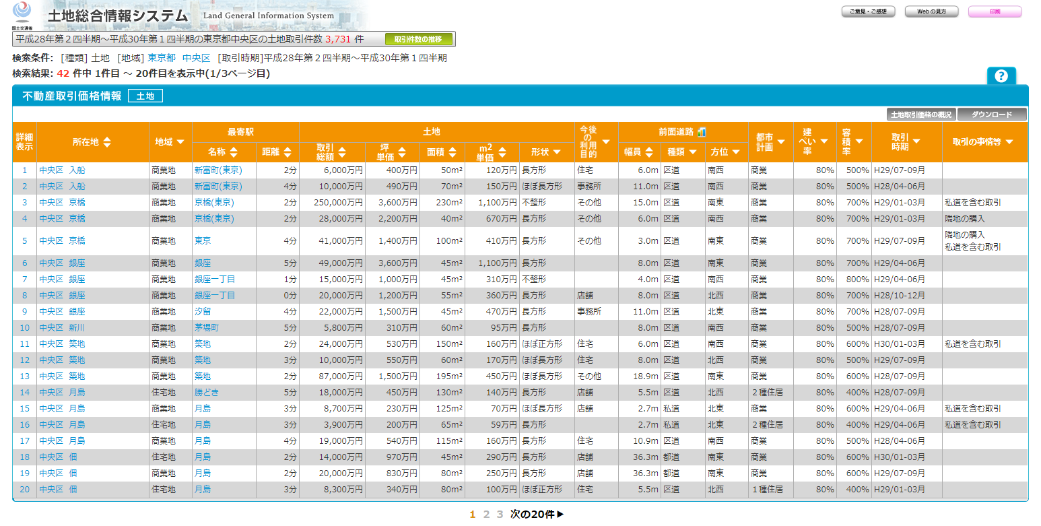Click the 東京都 link in search conditions

(162, 58)
